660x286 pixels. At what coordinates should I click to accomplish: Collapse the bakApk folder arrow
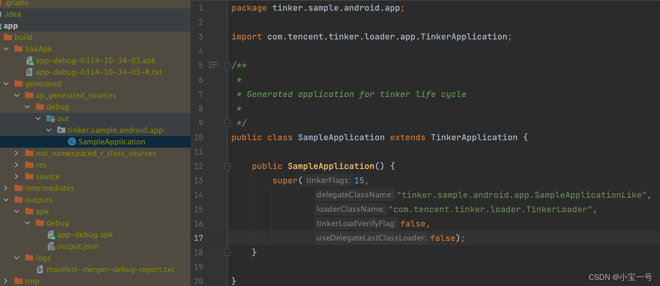click(x=6, y=49)
